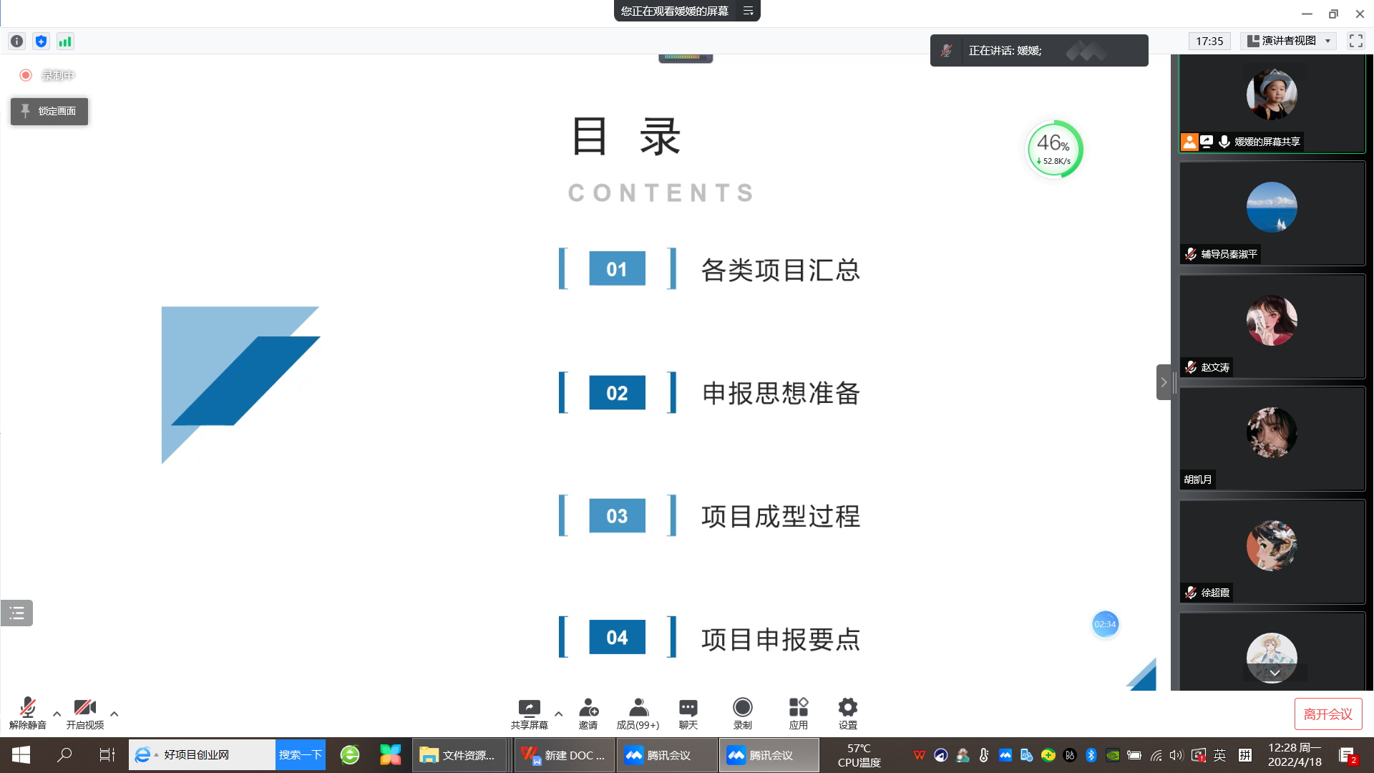The width and height of the screenshot is (1374, 773).
Task: Expand audio options arrow beside microphone
Action: tap(57, 714)
